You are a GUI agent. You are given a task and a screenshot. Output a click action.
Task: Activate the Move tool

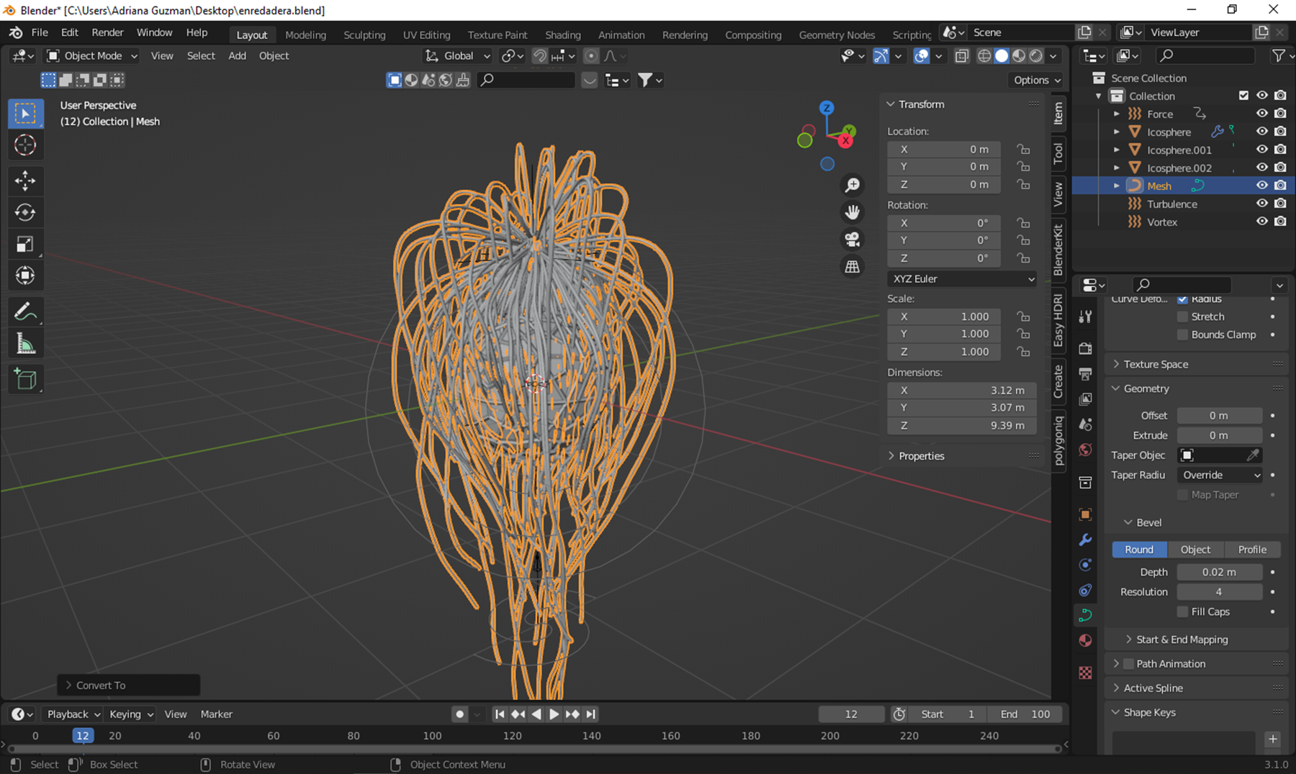[25, 181]
